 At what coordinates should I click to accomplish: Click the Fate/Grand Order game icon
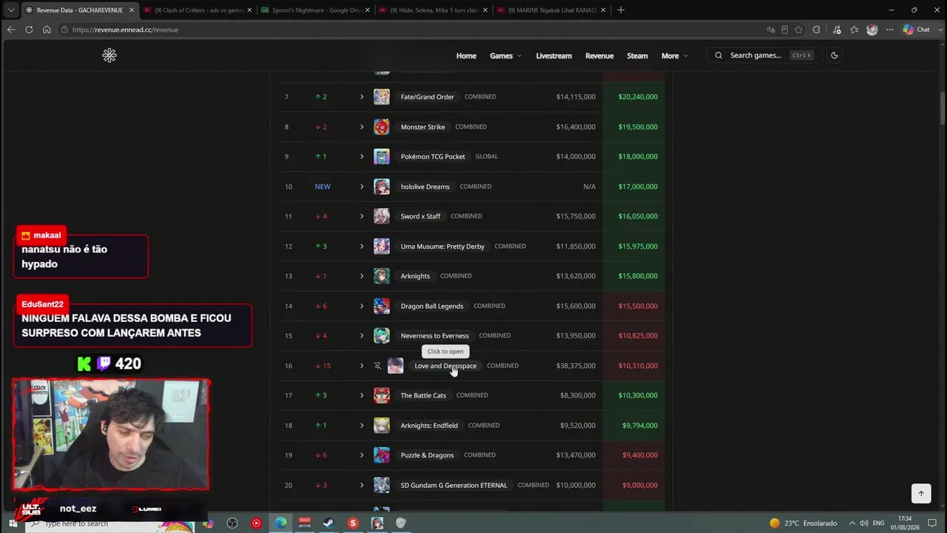click(382, 97)
